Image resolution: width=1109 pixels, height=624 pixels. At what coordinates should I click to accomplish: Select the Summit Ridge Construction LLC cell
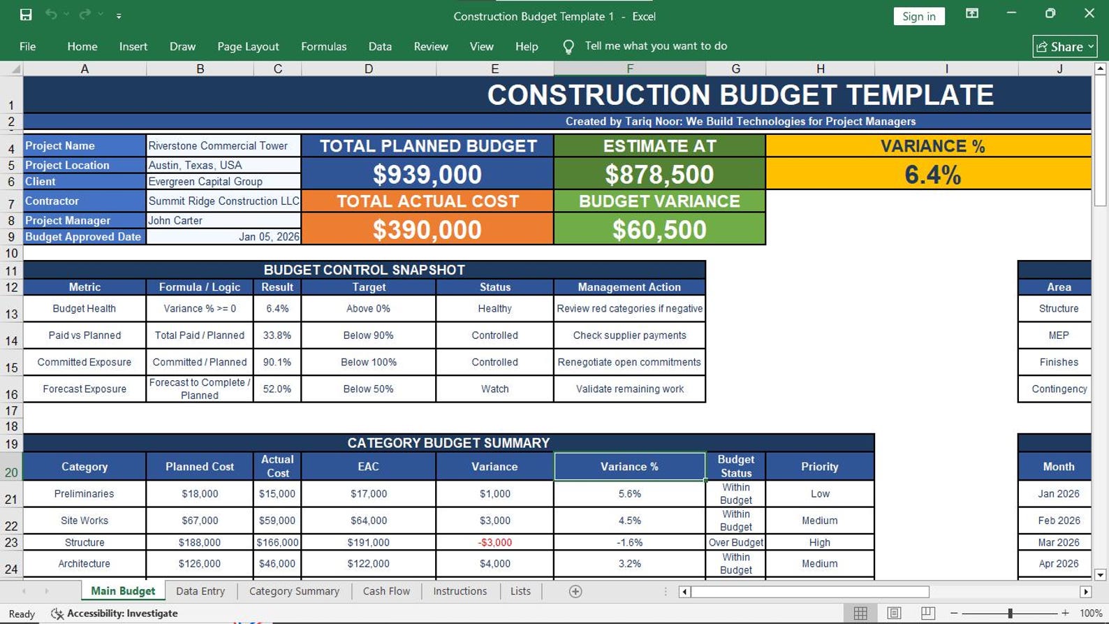pos(223,201)
